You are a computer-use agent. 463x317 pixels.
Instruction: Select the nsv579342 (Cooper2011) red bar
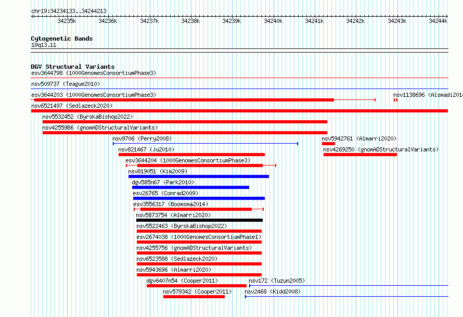pyautogui.click(x=194, y=297)
